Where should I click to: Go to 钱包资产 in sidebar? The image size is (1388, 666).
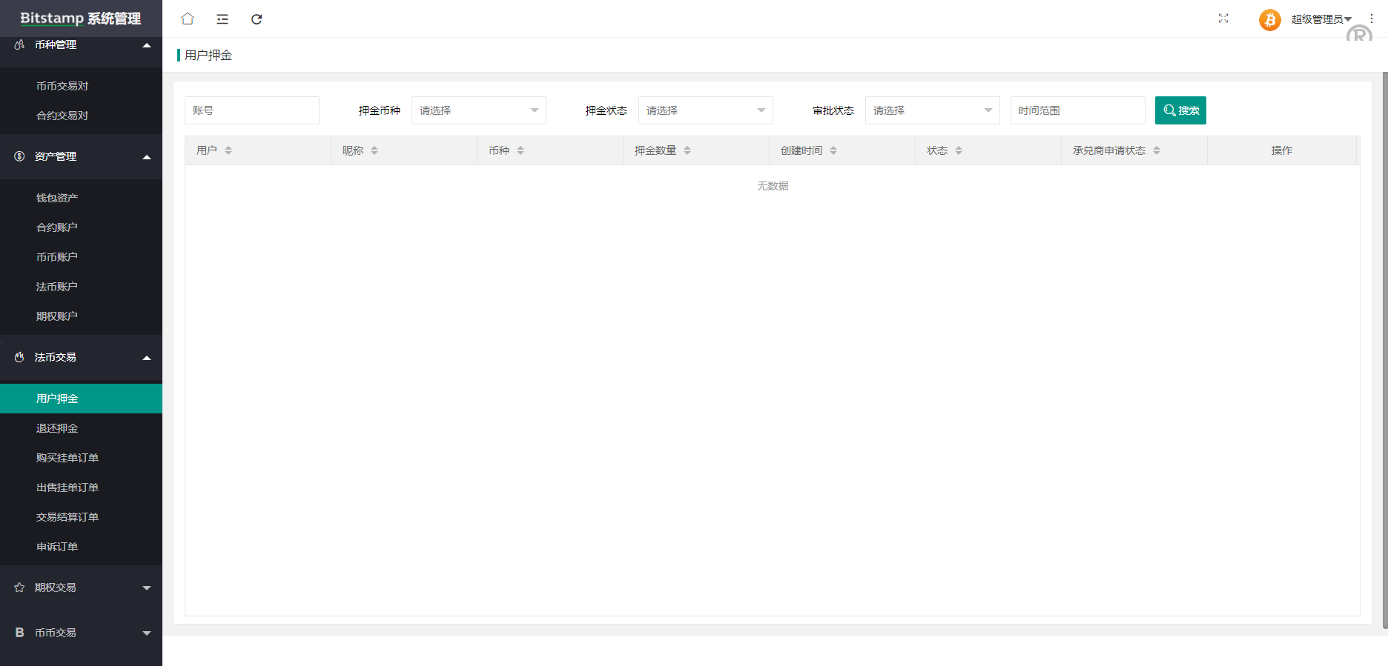(x=57, y=198)
